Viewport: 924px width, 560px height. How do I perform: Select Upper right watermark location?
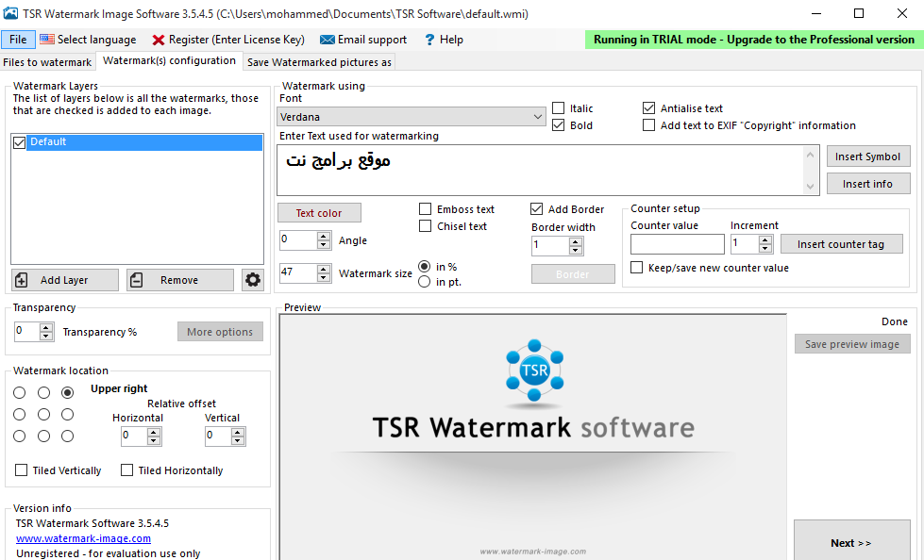pyautogui.click(x=68, y=393)
